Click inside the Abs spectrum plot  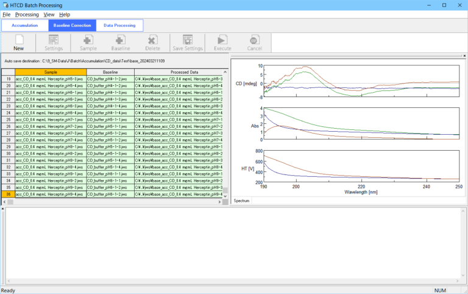coord(361,123)
